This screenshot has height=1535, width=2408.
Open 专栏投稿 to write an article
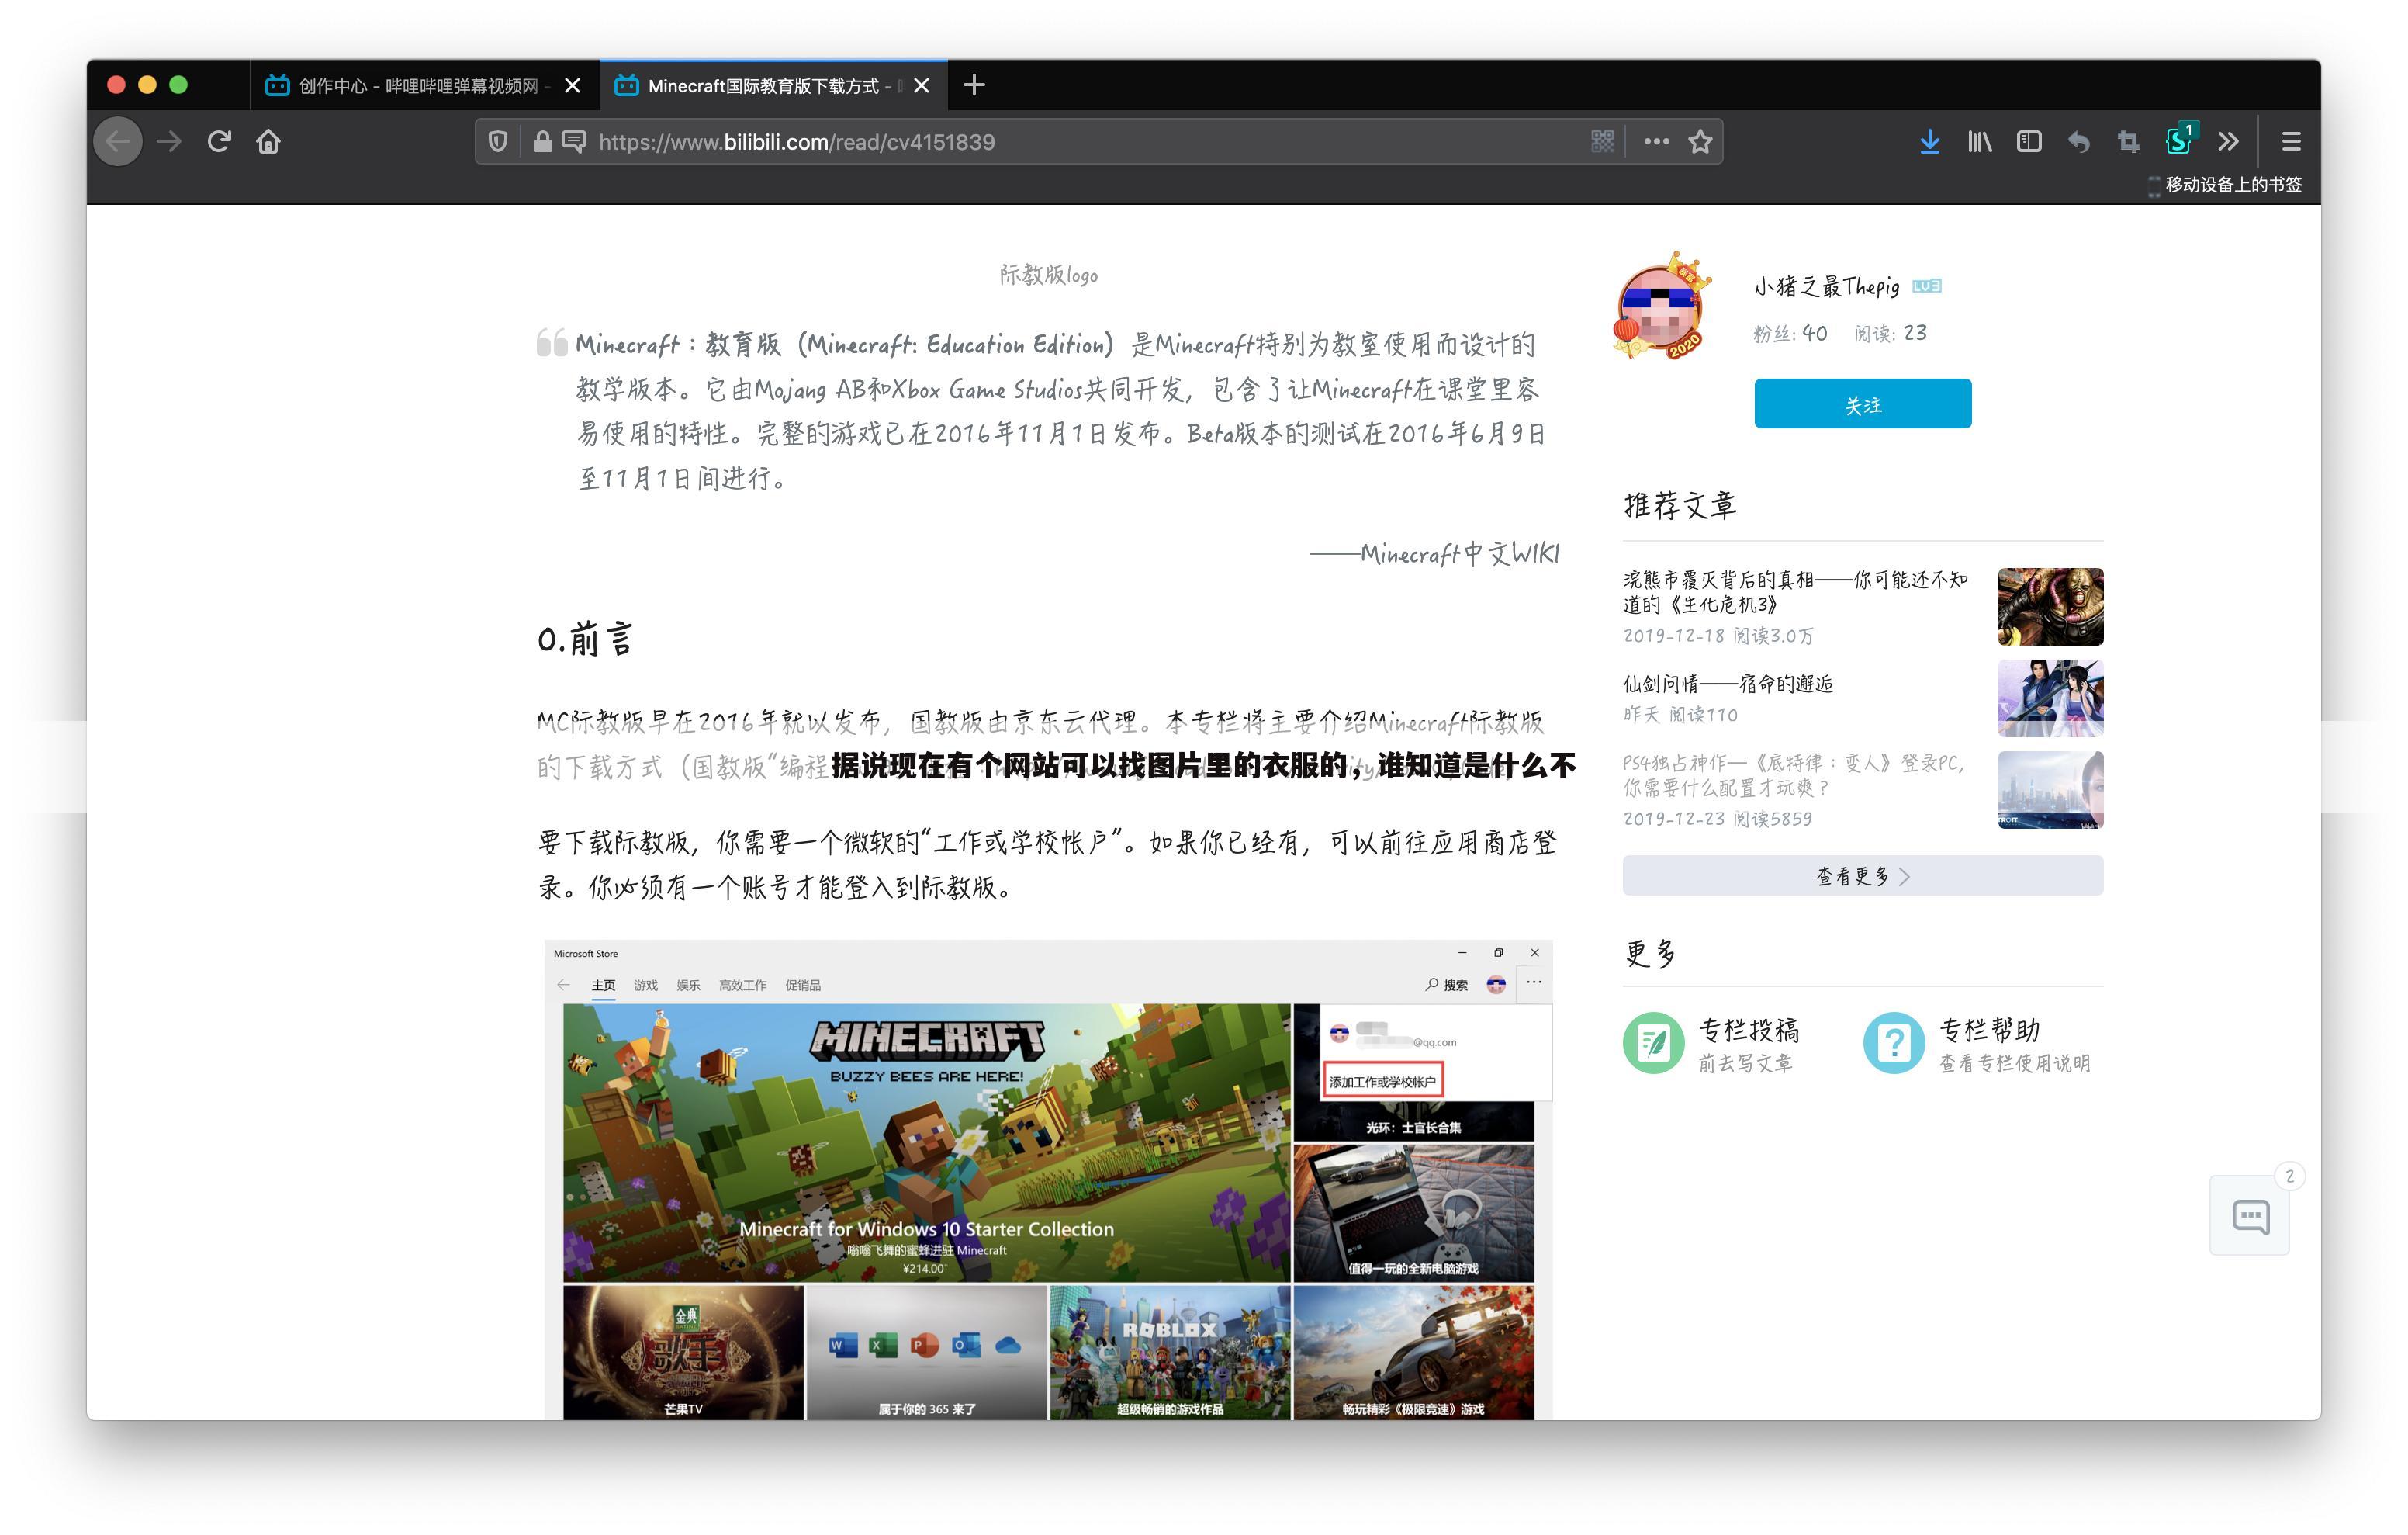(1749, 1030)
